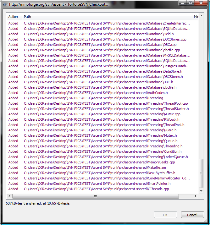
Task: Close the TortoiseSVN checkout window
Action: 201,3
